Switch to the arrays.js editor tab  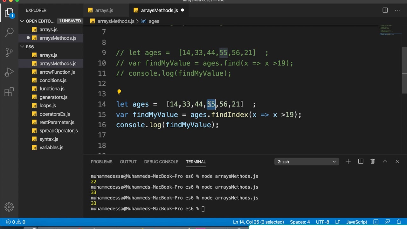(x=104, y=10)
